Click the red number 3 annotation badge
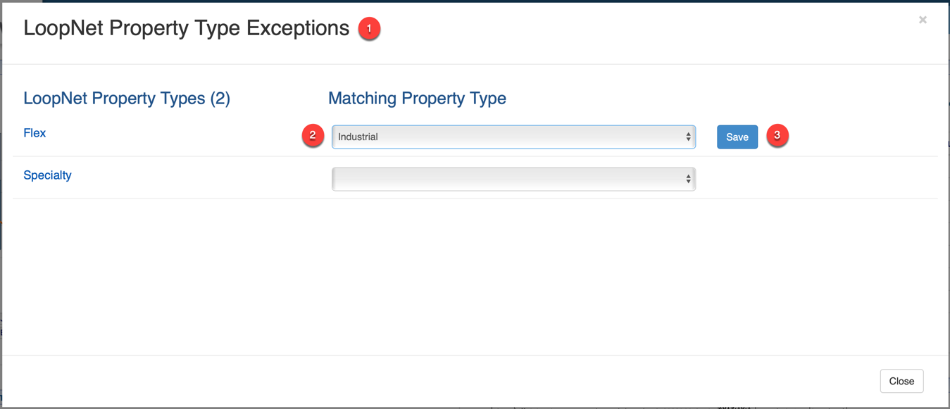950x409 pixels. coord(777,135)
